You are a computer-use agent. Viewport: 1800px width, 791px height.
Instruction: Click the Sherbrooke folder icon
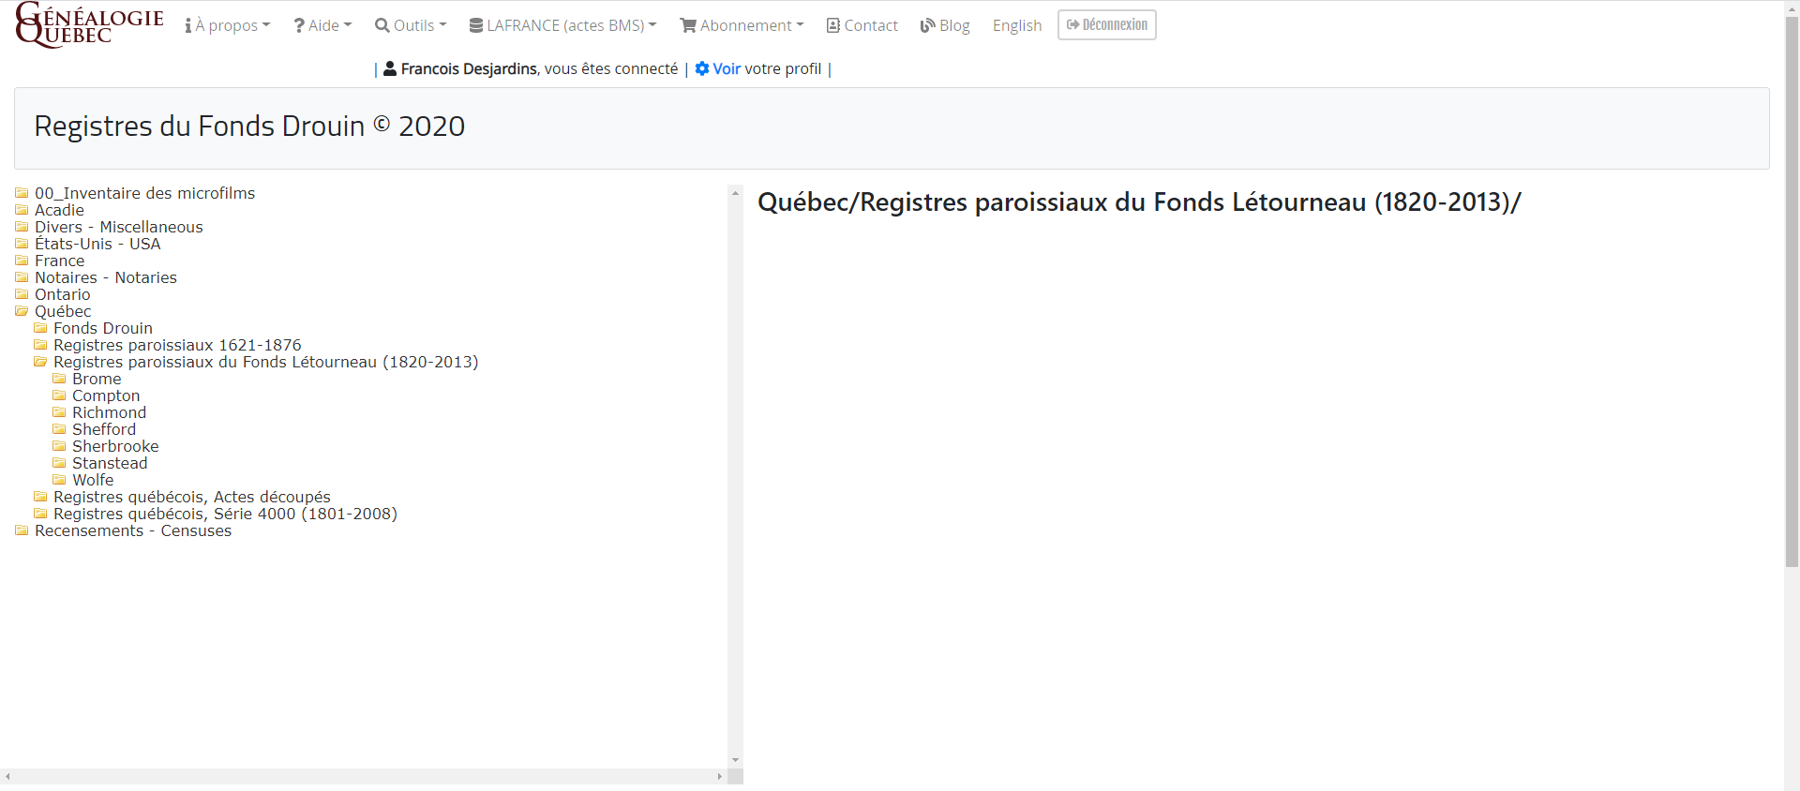(x=59, y=446)
